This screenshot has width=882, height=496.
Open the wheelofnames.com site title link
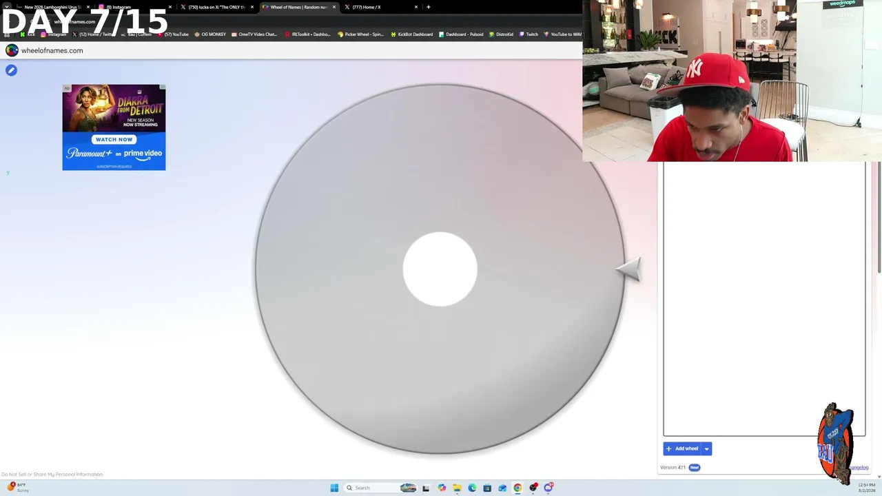52,50
